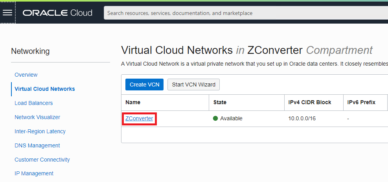Click the State column header

coord(220,102)
